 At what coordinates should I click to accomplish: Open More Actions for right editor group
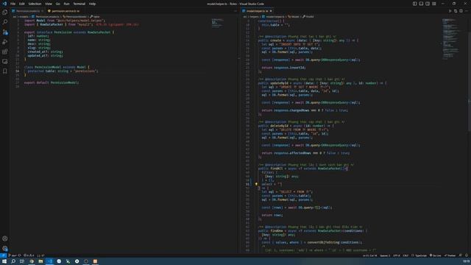point(467,11)
